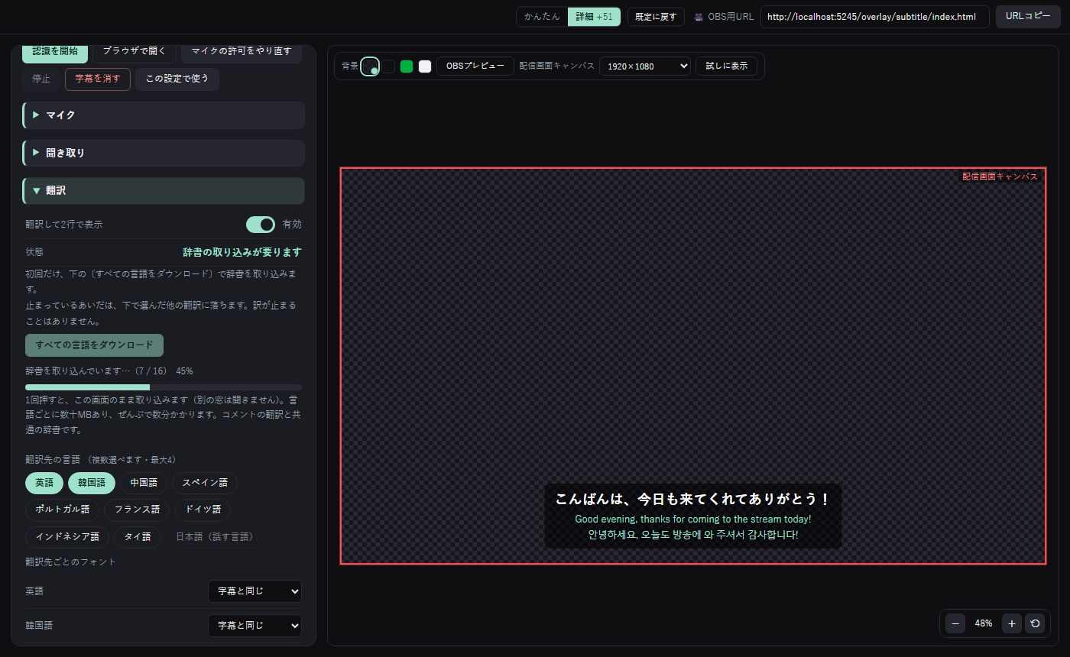1070x657 pixels.
Task: Switch to the かんたん mode tab
Action: (x=542, y=17)
